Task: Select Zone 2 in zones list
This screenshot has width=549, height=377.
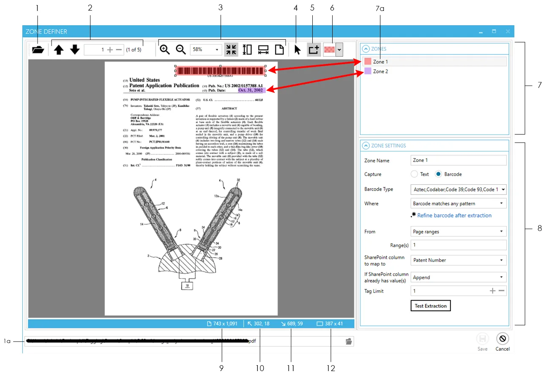Action: pyautogui.click(x=380, y=72)
